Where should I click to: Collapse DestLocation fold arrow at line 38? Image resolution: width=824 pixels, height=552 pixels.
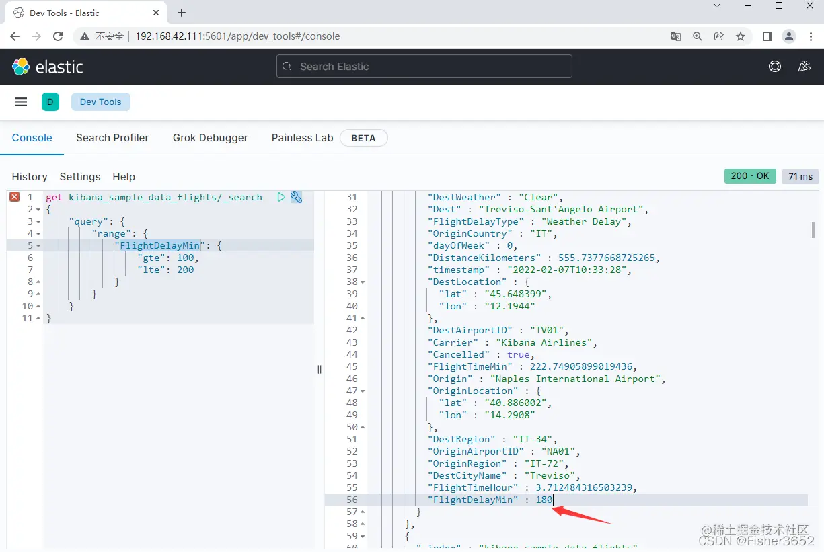pos(363,282)
